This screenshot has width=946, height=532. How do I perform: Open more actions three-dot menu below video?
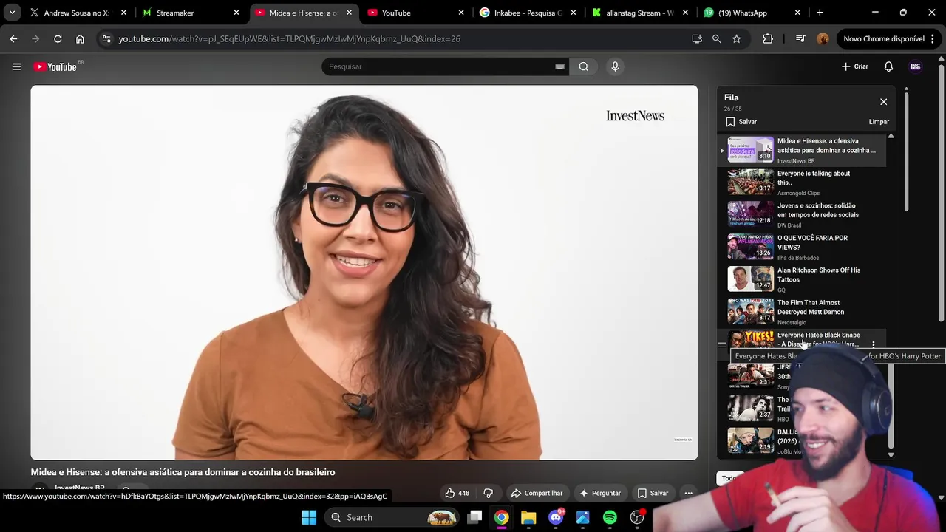coord(688,493)
